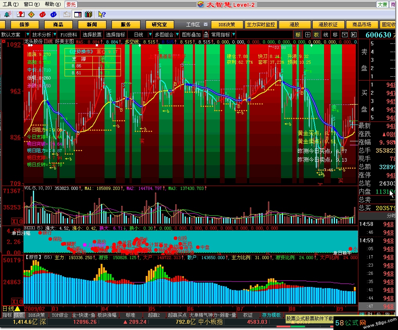Click the yellow diamond up-arrow icon

pyautogui.click(x=31, y=14)
